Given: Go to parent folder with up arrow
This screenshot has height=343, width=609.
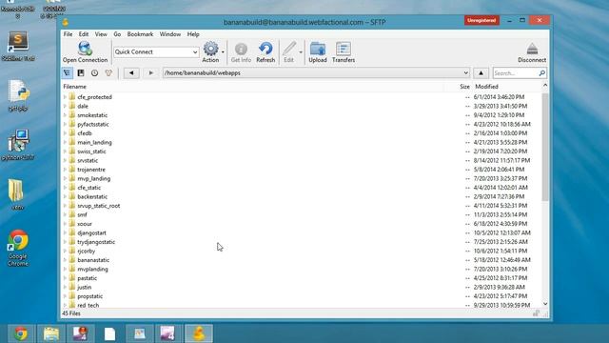Looking at the screenshot, I should (x=481, y=72).
